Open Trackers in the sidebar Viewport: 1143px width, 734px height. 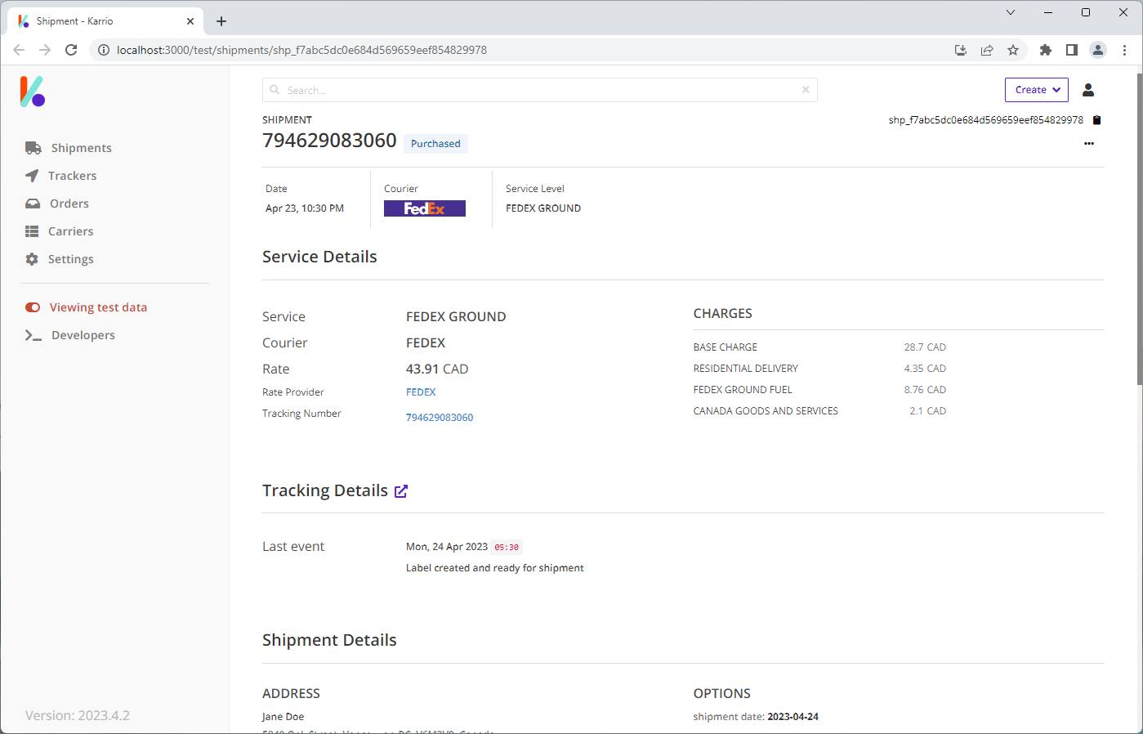point(61,176)
